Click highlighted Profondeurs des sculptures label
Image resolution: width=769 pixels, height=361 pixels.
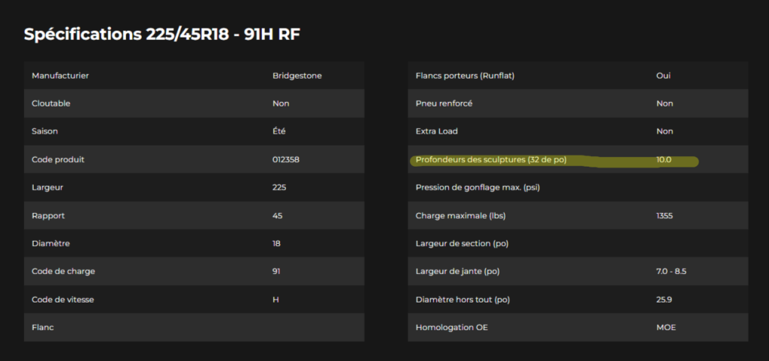tap(490, 160)
